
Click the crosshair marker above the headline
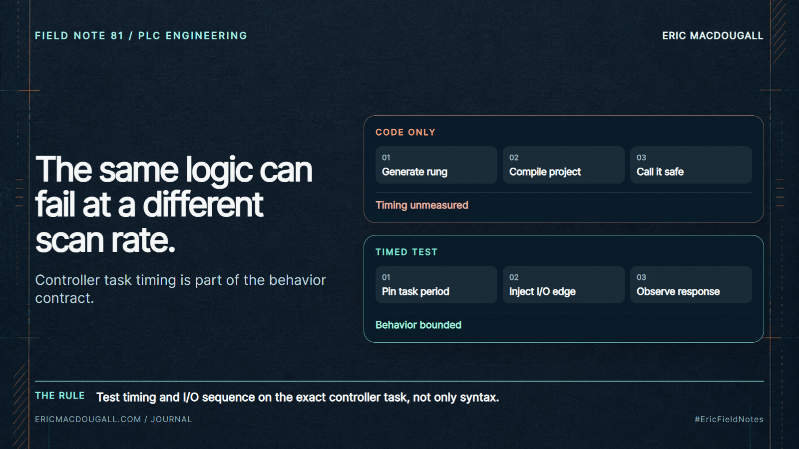29,90
